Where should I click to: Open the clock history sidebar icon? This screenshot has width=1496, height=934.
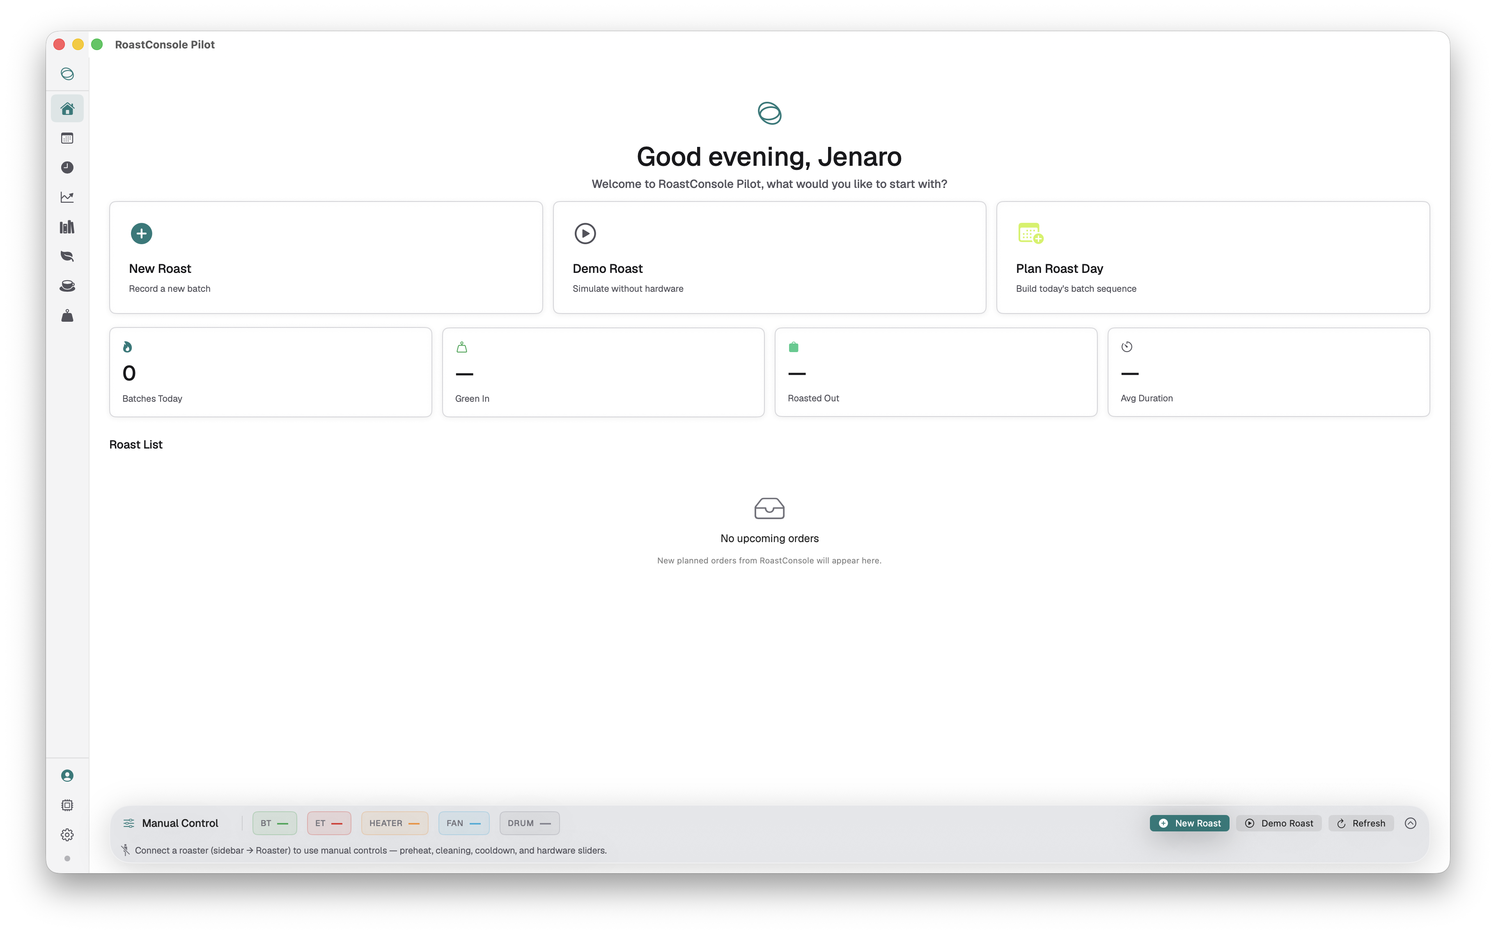coord(67,167)
